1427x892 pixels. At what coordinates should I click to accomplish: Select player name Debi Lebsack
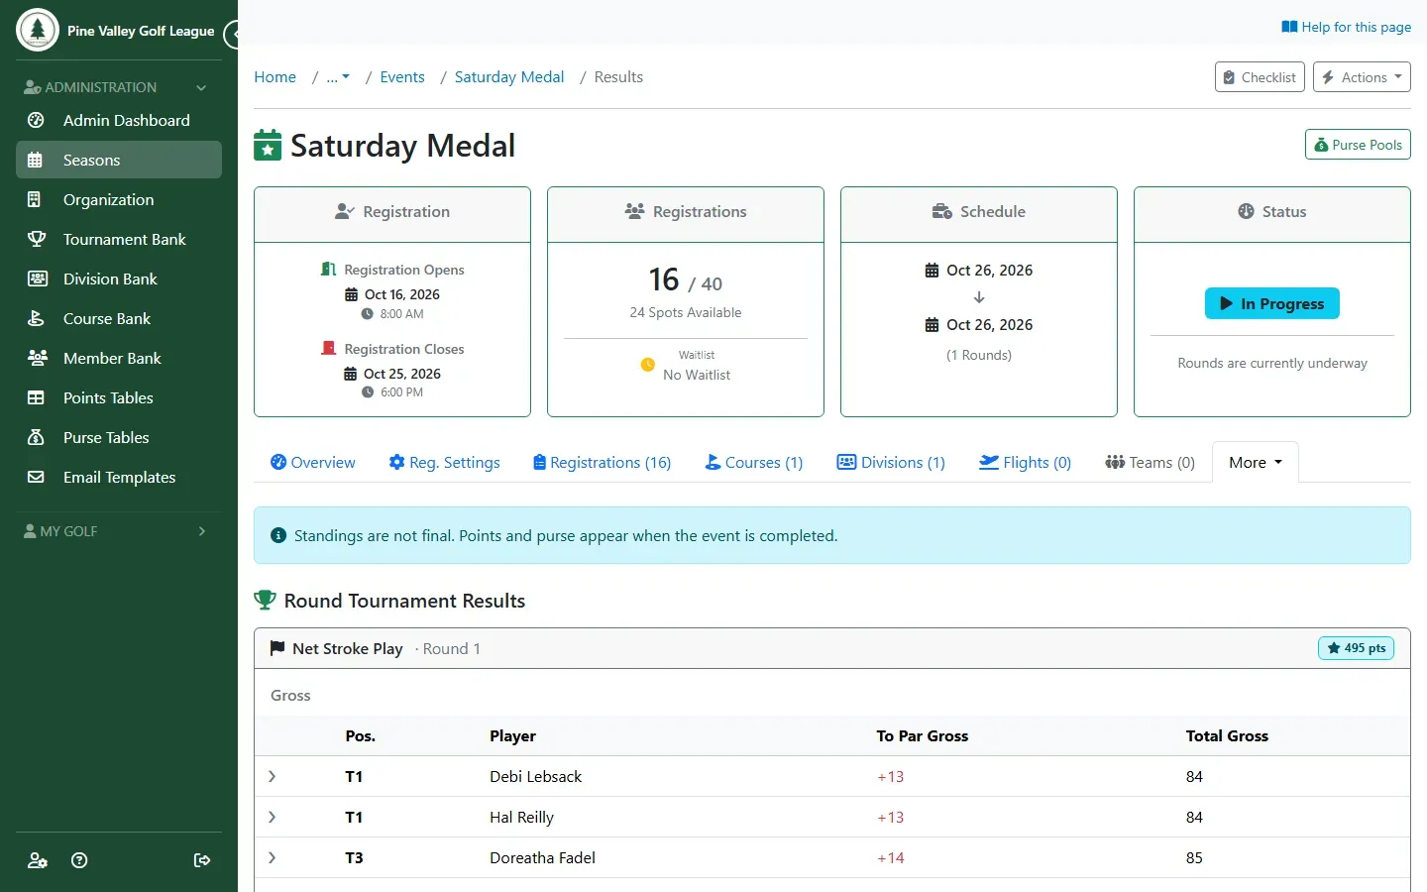[x=535, y=776]
